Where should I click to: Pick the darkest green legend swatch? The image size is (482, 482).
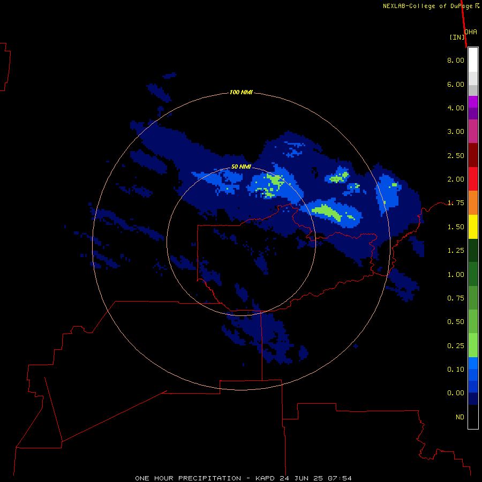pos(473,250)
